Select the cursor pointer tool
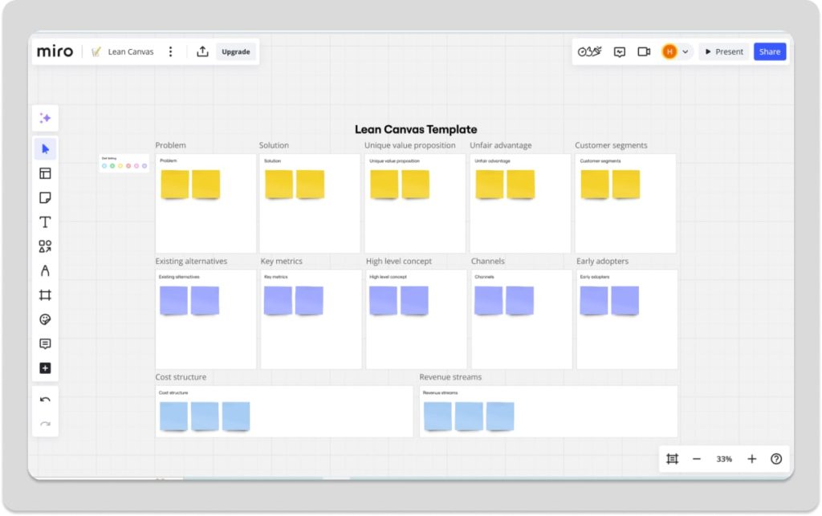This screenshot has height=516, width=822. point(45,148)
